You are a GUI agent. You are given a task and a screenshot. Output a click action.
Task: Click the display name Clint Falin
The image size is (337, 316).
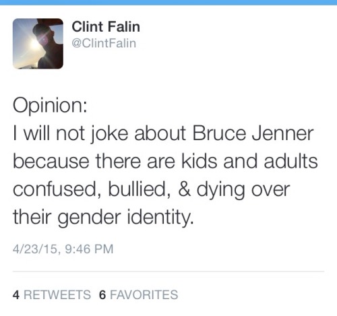pos(106,27)
